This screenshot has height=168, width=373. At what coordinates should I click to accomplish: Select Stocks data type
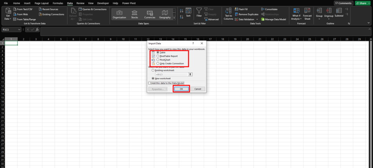click(x=134, y=15)
